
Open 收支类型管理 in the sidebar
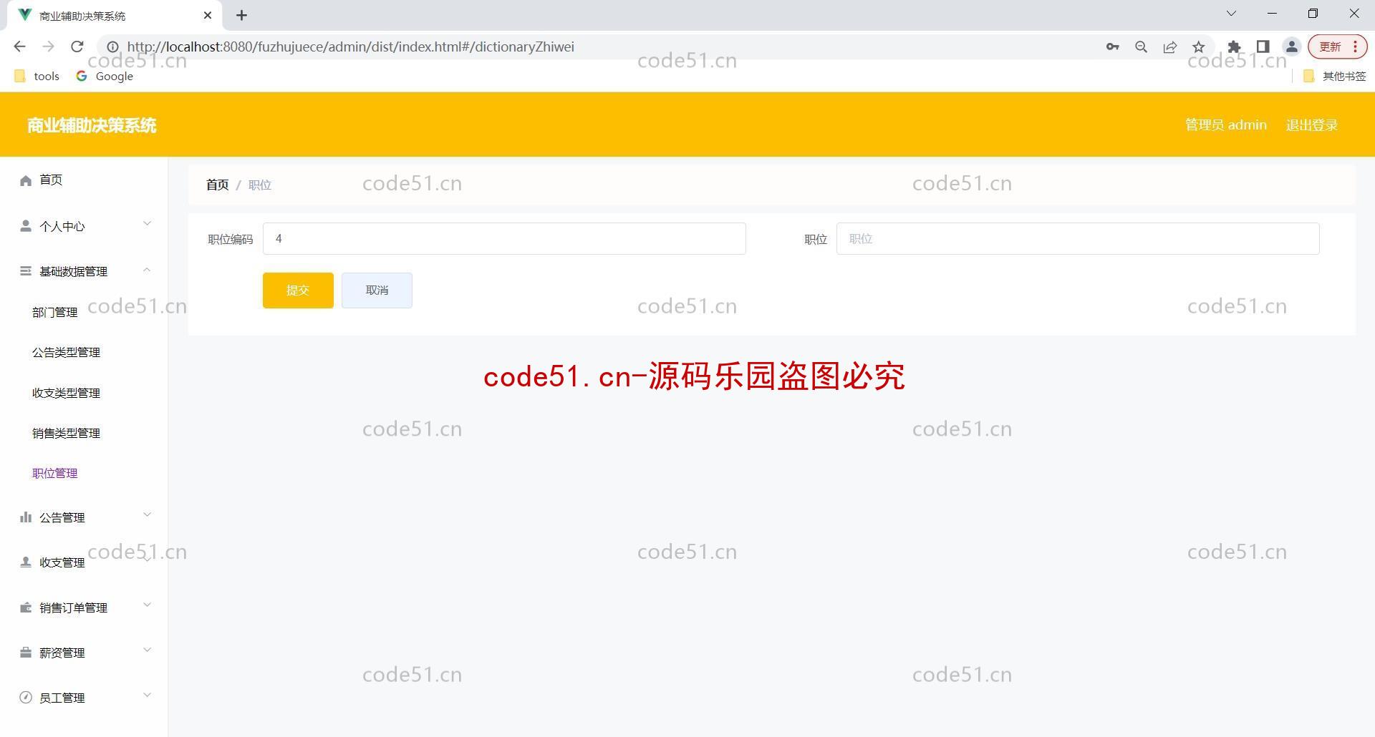[66, 393]
